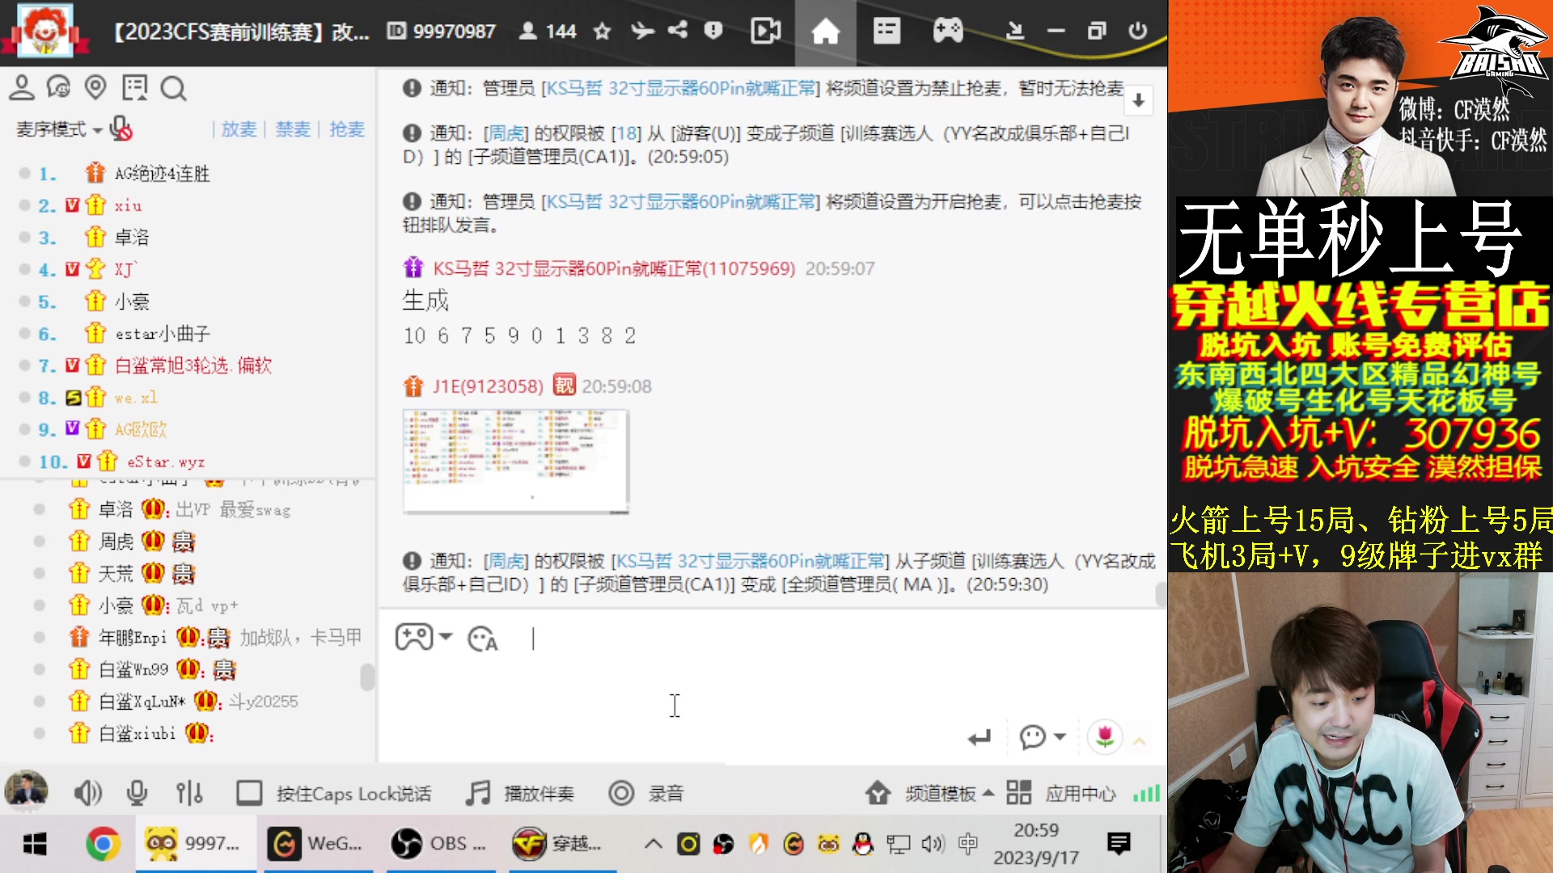Image resolution: width=1553 pixels, height=873 pixels.
Task: Open 应用中心 app center
Action: click(x=1061, y=794)
